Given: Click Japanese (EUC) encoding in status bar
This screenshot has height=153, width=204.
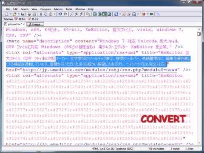Looking at the screenshot, I should click(x=125, y=149).
